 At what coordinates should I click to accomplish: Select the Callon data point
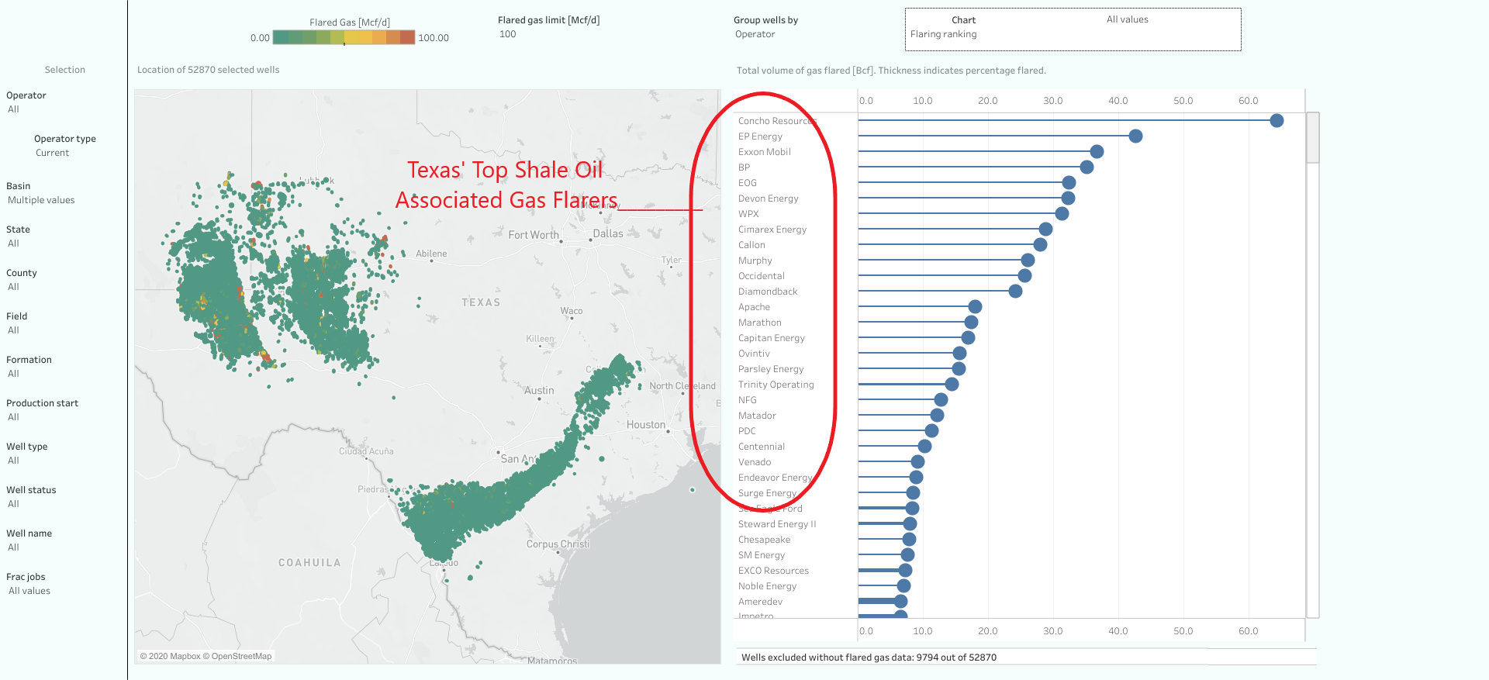1040,244
